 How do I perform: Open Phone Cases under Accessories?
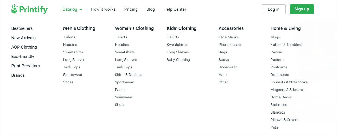click(x=230, y=45)
